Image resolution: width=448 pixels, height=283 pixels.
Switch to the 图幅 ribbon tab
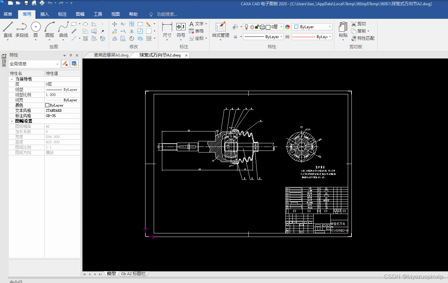(x=80, y=14)
